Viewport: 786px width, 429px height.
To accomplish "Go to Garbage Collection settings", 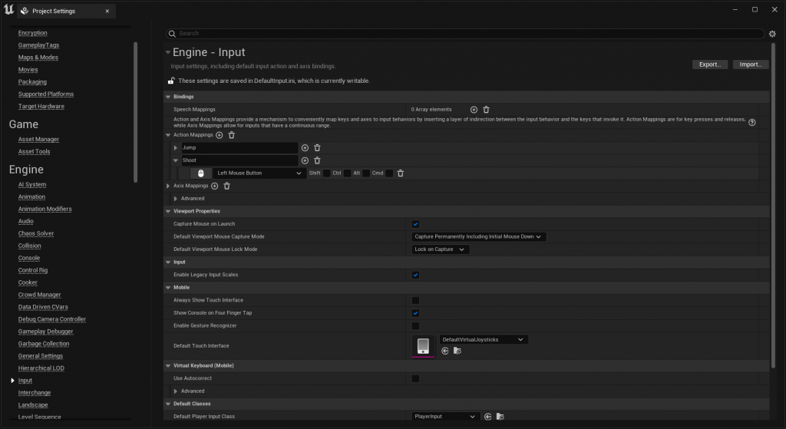I will pos(44,344).
